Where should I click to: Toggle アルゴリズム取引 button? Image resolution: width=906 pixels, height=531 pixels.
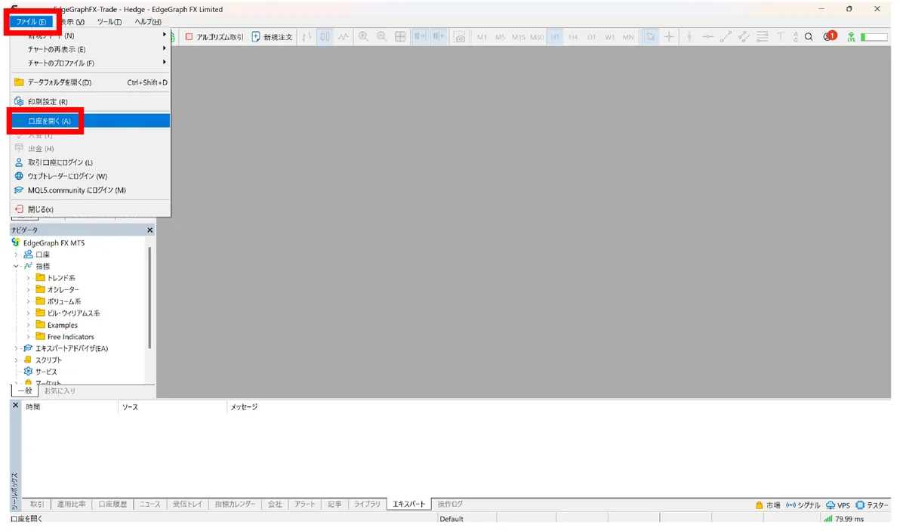click(214, 36)
